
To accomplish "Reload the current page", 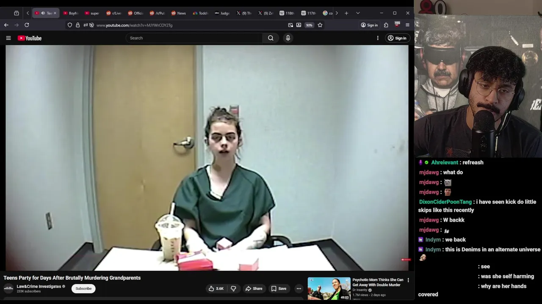I will [27, 25].
